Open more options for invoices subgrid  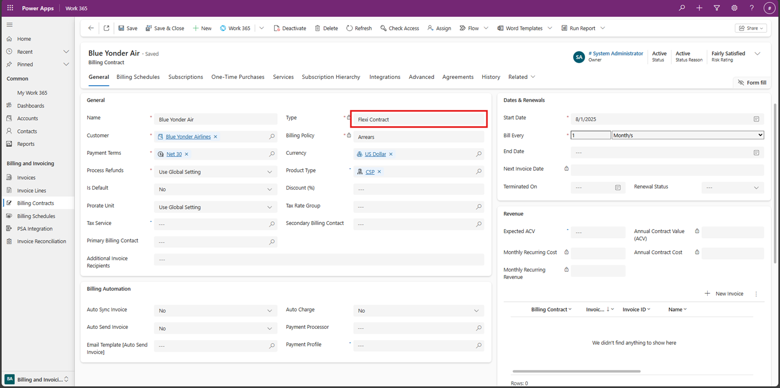(x=756, y=294)
